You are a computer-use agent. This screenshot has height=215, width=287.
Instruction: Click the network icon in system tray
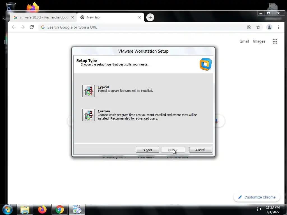point(259,209)
